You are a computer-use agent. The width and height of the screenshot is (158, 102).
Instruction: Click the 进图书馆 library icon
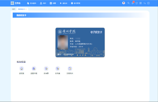[x=34, y=69]
